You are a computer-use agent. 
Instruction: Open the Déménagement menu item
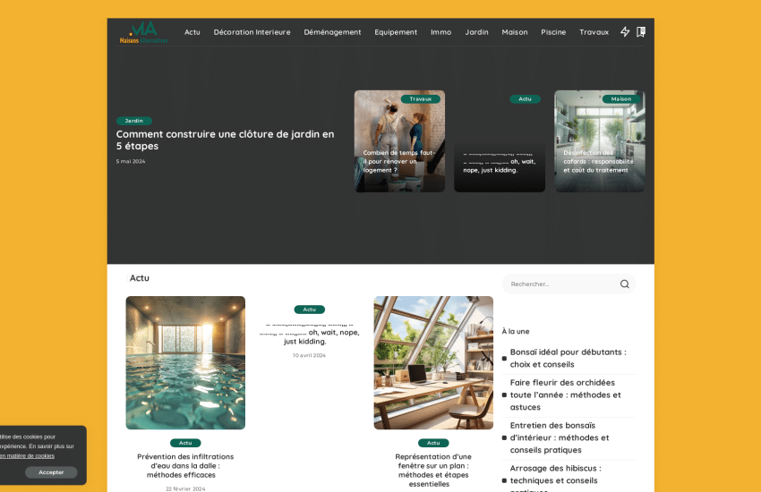pyautogui.click(x=332, y=32)
